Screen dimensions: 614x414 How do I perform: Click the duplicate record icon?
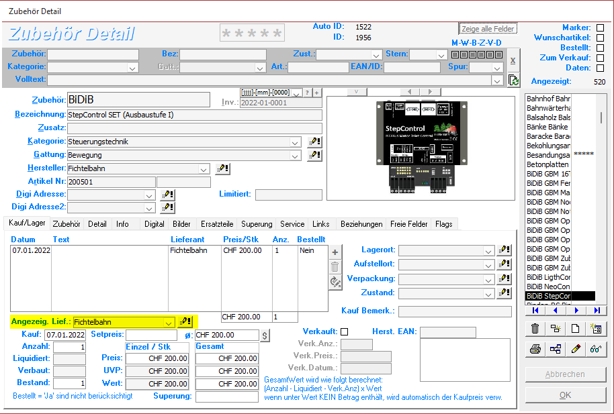(556, 328)
